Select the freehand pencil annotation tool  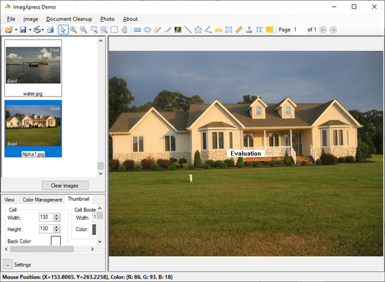coord(158,30)
